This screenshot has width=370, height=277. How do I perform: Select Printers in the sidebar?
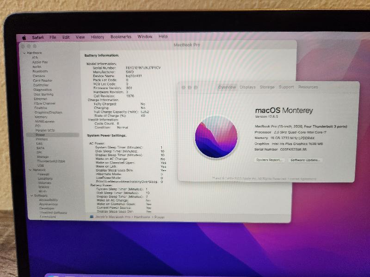pos(42,139)
